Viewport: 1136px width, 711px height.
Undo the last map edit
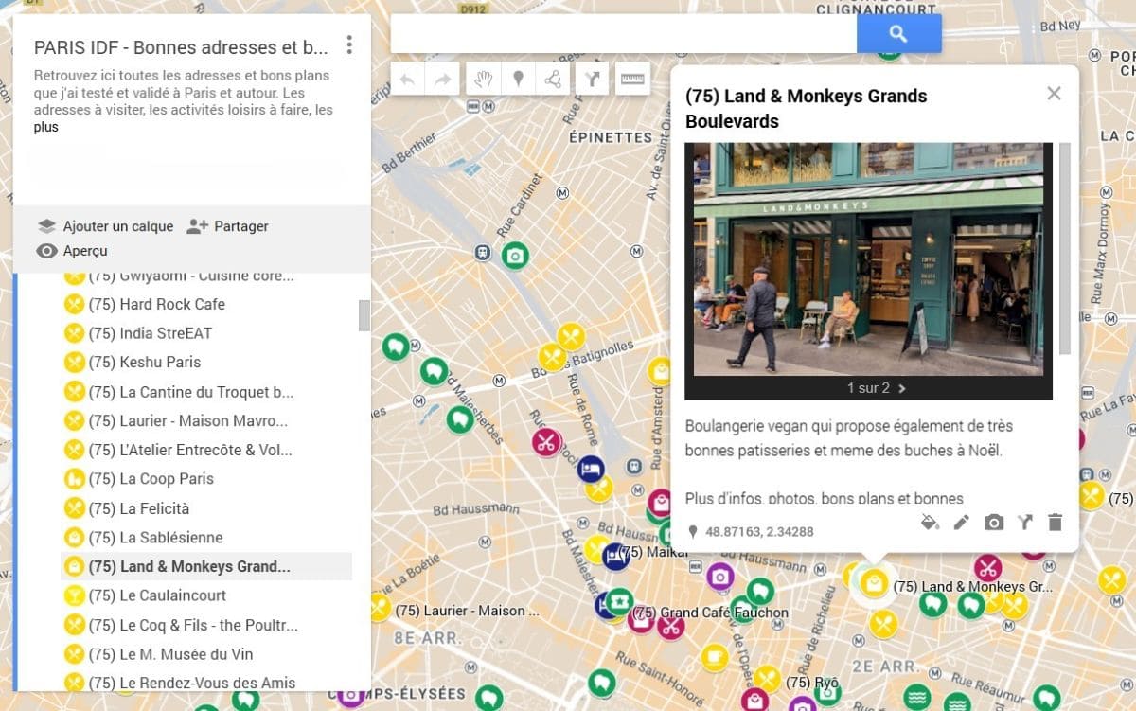click(x=408, y=80)
